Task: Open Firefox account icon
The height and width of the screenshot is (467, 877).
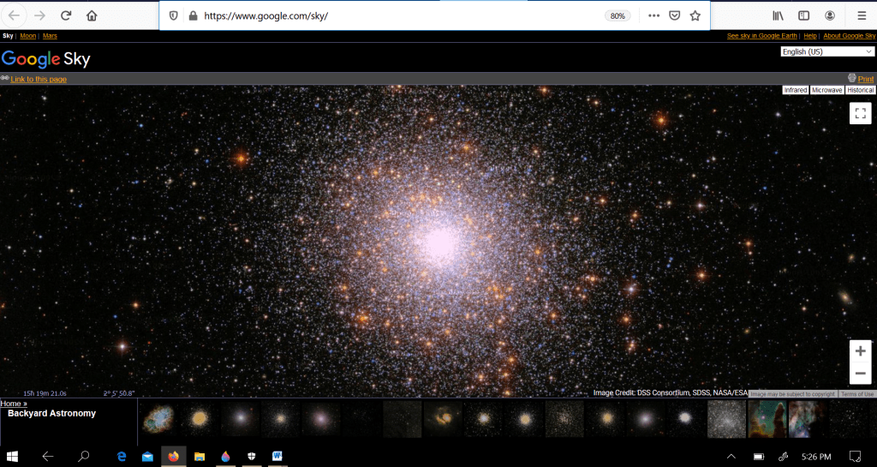Action: (830, 15)
